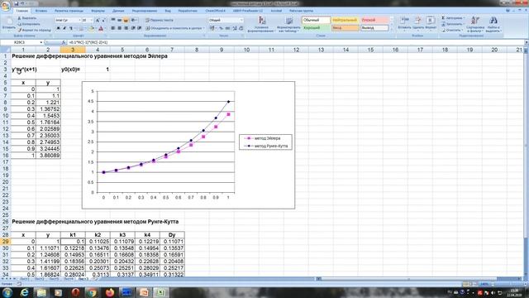This screenshot has width=529, height=298.
Task: Click the Name Box showing R29C3
Action: click(22, 42)
